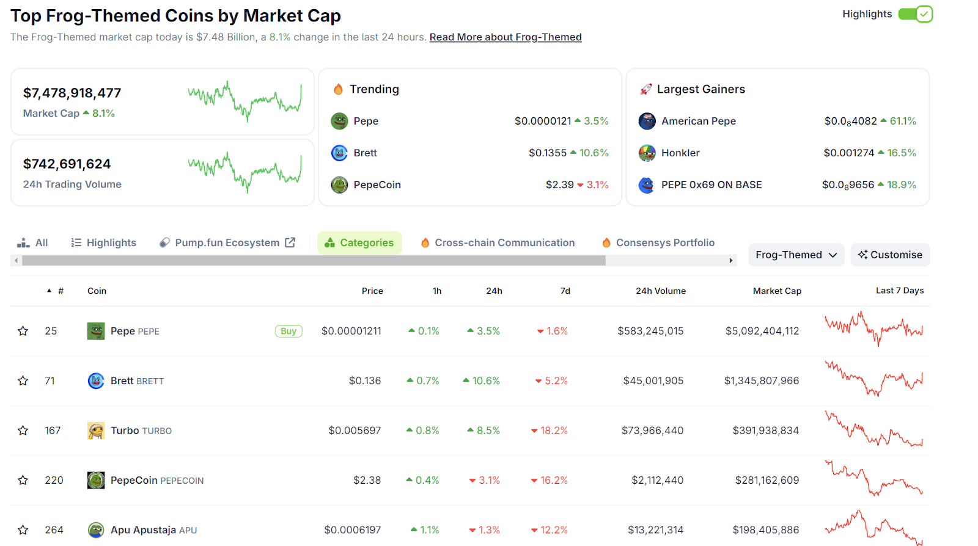
Task: Open PepeCoin PEPECOIN coin page link
Action: 157,480
